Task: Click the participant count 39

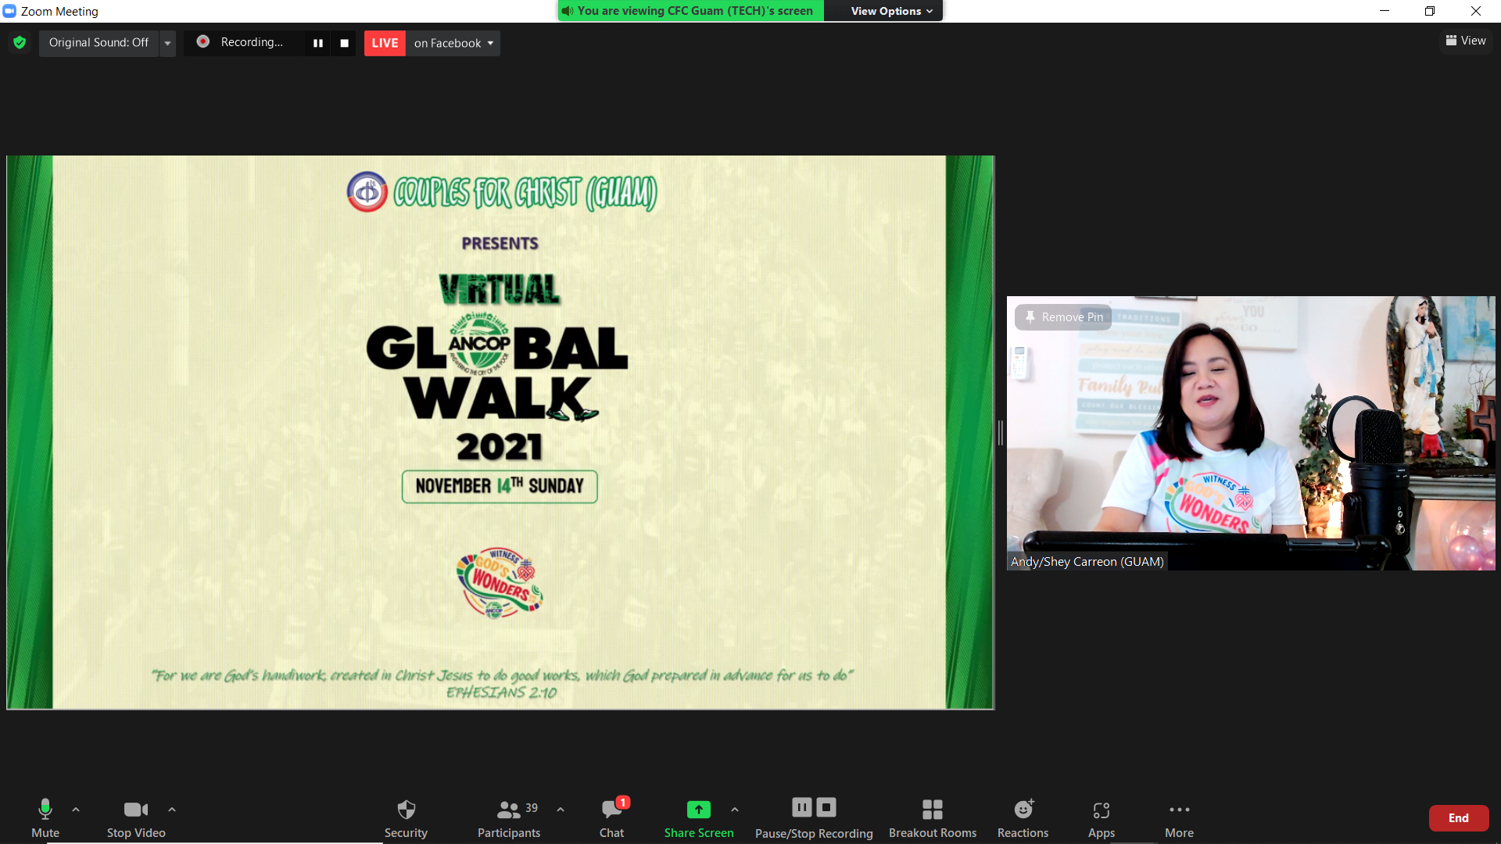Action: click(x=532, y=808)
